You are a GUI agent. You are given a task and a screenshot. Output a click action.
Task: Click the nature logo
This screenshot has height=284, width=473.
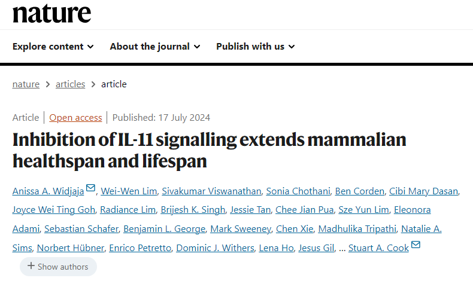51,14
